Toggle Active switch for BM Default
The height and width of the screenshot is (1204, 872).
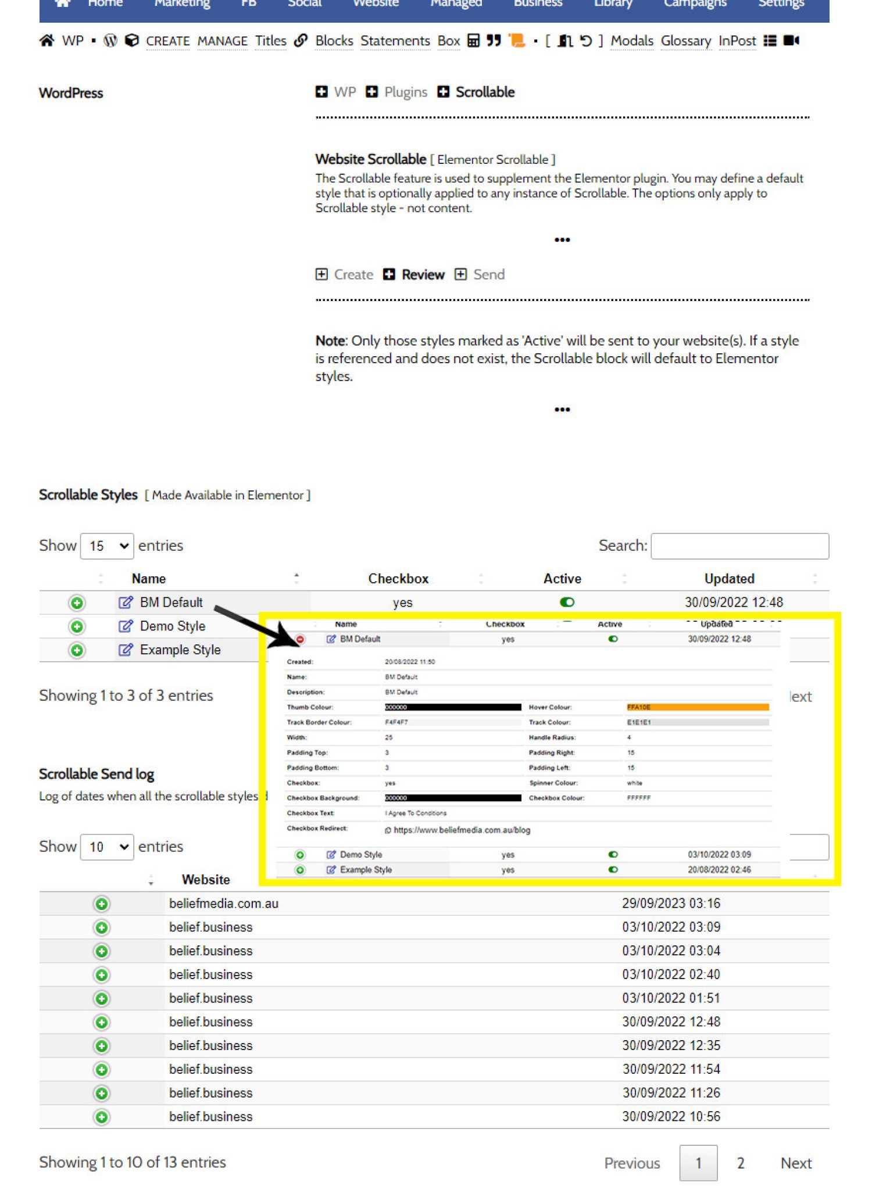[x=567, y=602]
